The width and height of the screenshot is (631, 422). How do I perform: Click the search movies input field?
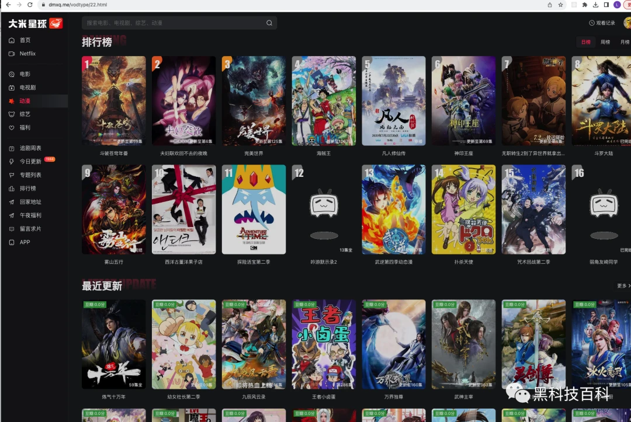179,23
